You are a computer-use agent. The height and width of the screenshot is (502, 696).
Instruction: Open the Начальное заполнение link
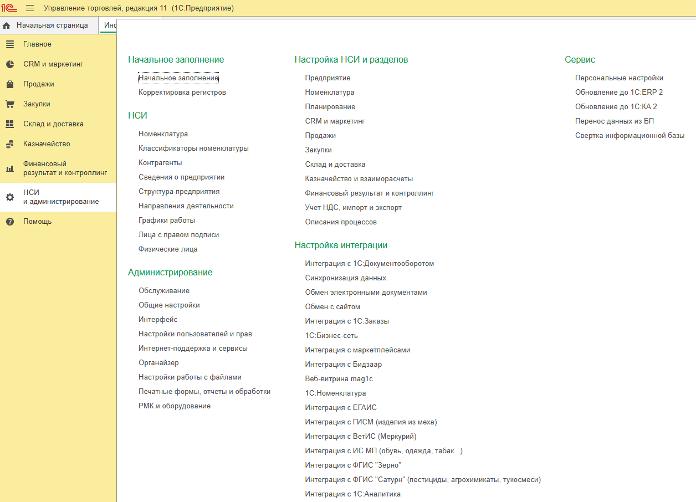[x=178, y=78]
